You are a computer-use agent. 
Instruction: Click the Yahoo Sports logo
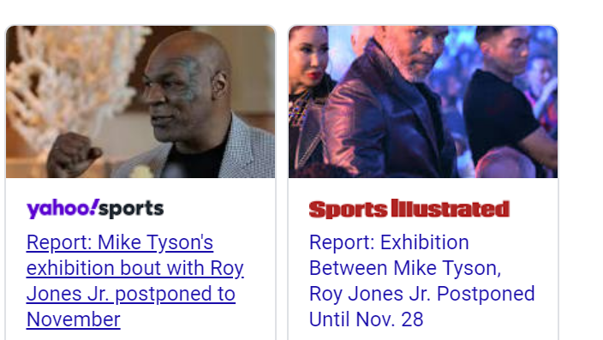(95, 209)
